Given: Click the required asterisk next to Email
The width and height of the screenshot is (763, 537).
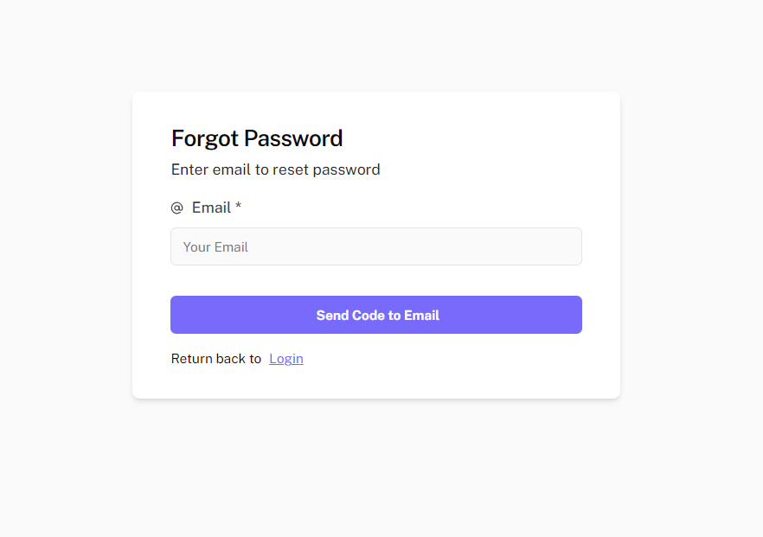Looking at the screenshot, I should tap(239, 208).
